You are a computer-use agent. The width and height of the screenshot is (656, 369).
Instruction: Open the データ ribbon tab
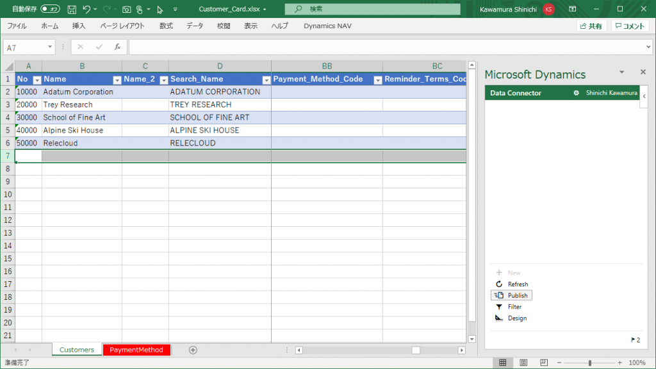point(195,26)
